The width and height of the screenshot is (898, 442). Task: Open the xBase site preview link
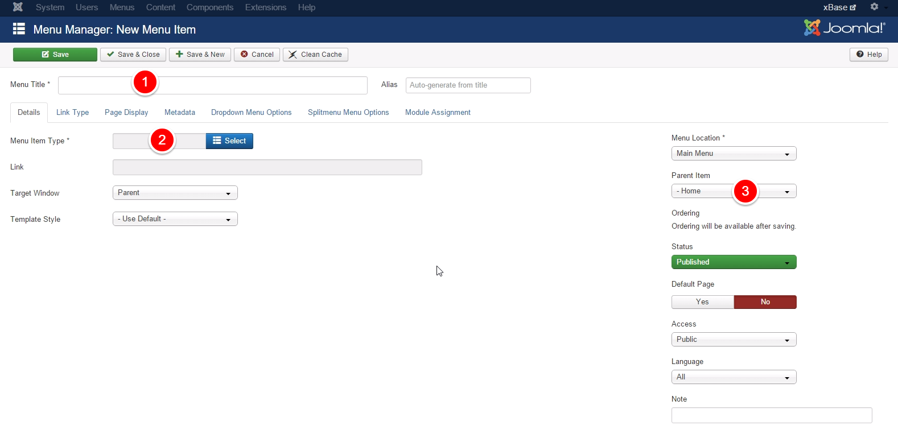pos(839,7)
